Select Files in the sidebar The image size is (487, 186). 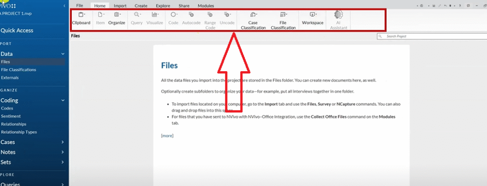32,62
